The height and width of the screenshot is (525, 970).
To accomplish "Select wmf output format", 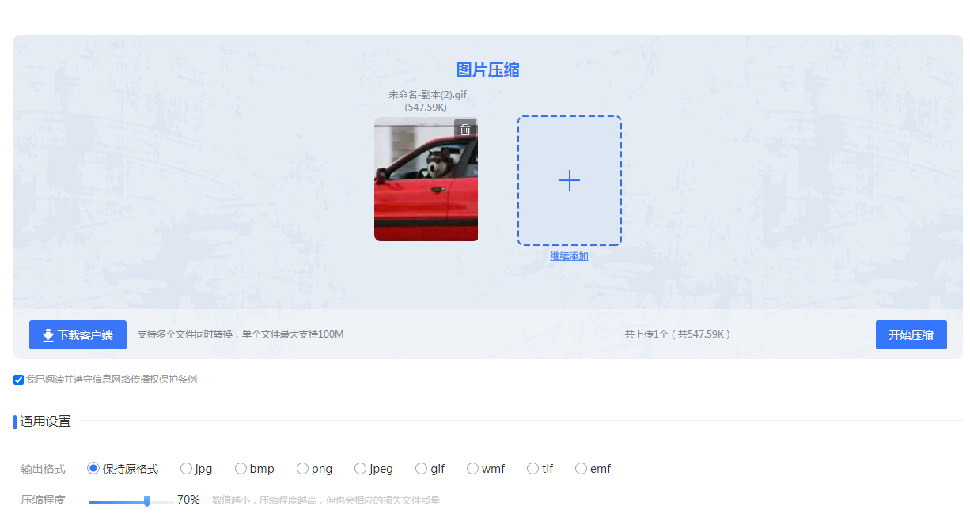I will click(473, 469).
